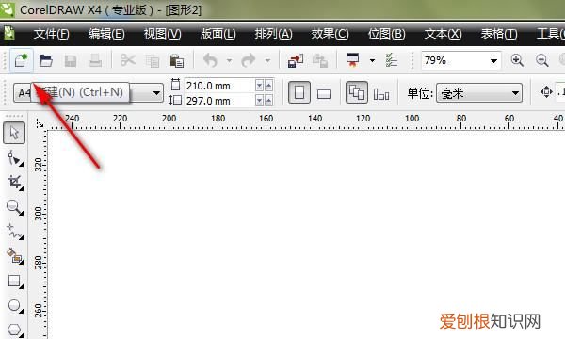The image size is (565, 339).
Task: Decrease page height 297.0 mm stepper
Action: point(260,101)
